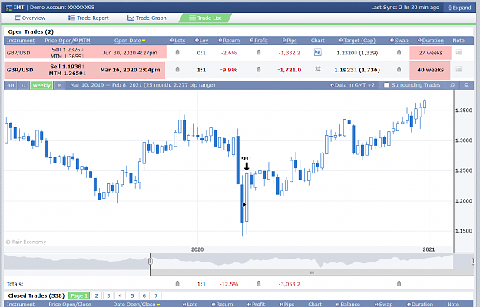Click the Lev column header

click(x=201, y=41)
